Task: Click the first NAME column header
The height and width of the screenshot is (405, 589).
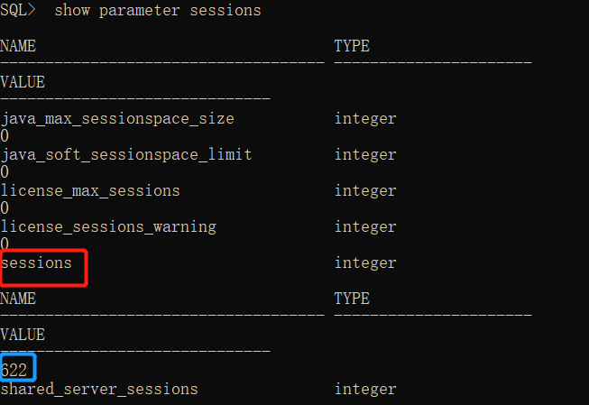Action: 18,46
